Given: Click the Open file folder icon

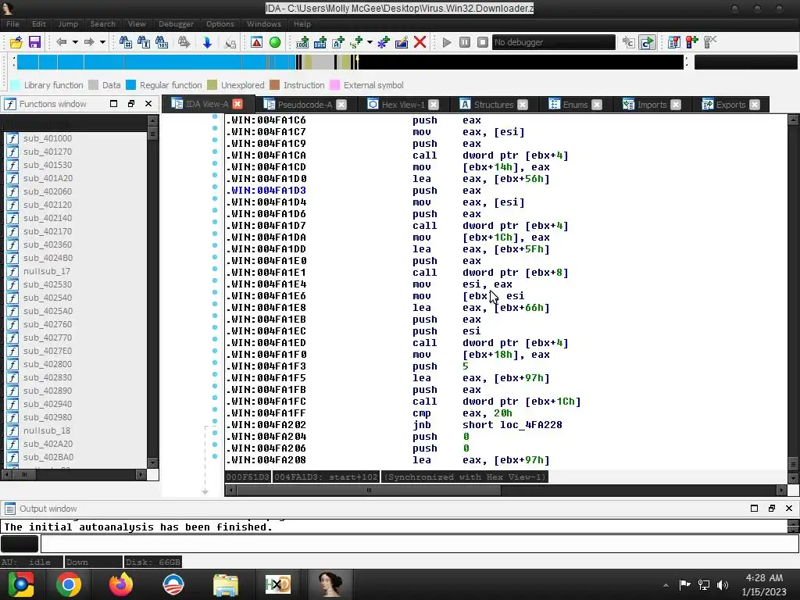Looking at the screenshot, I should pos(16,42).
